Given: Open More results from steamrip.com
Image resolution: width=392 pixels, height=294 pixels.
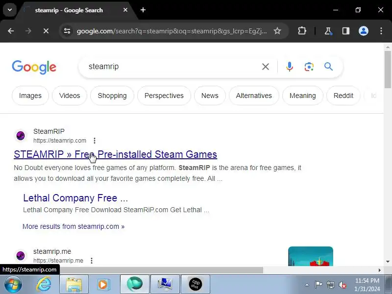Looking at the screenshot, I should coord(73,226).
